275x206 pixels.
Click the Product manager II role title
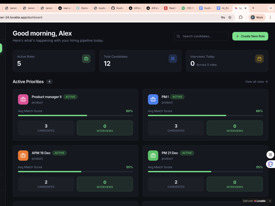click(47, 97)
